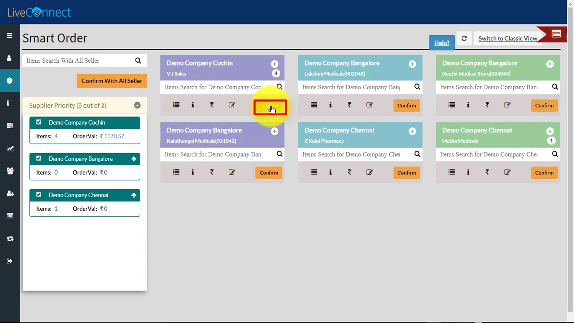This screenshot has width=574, height=323.
Task: Uncheck Demo Company Bangalore supplier checkbox
Action: (39, 158)
